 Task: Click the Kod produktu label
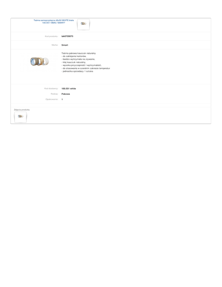(51, 36)
